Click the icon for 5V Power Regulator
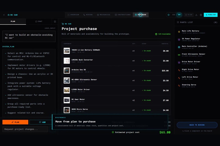The width and height of the screenshot is (220, 146). coord(179,39)
